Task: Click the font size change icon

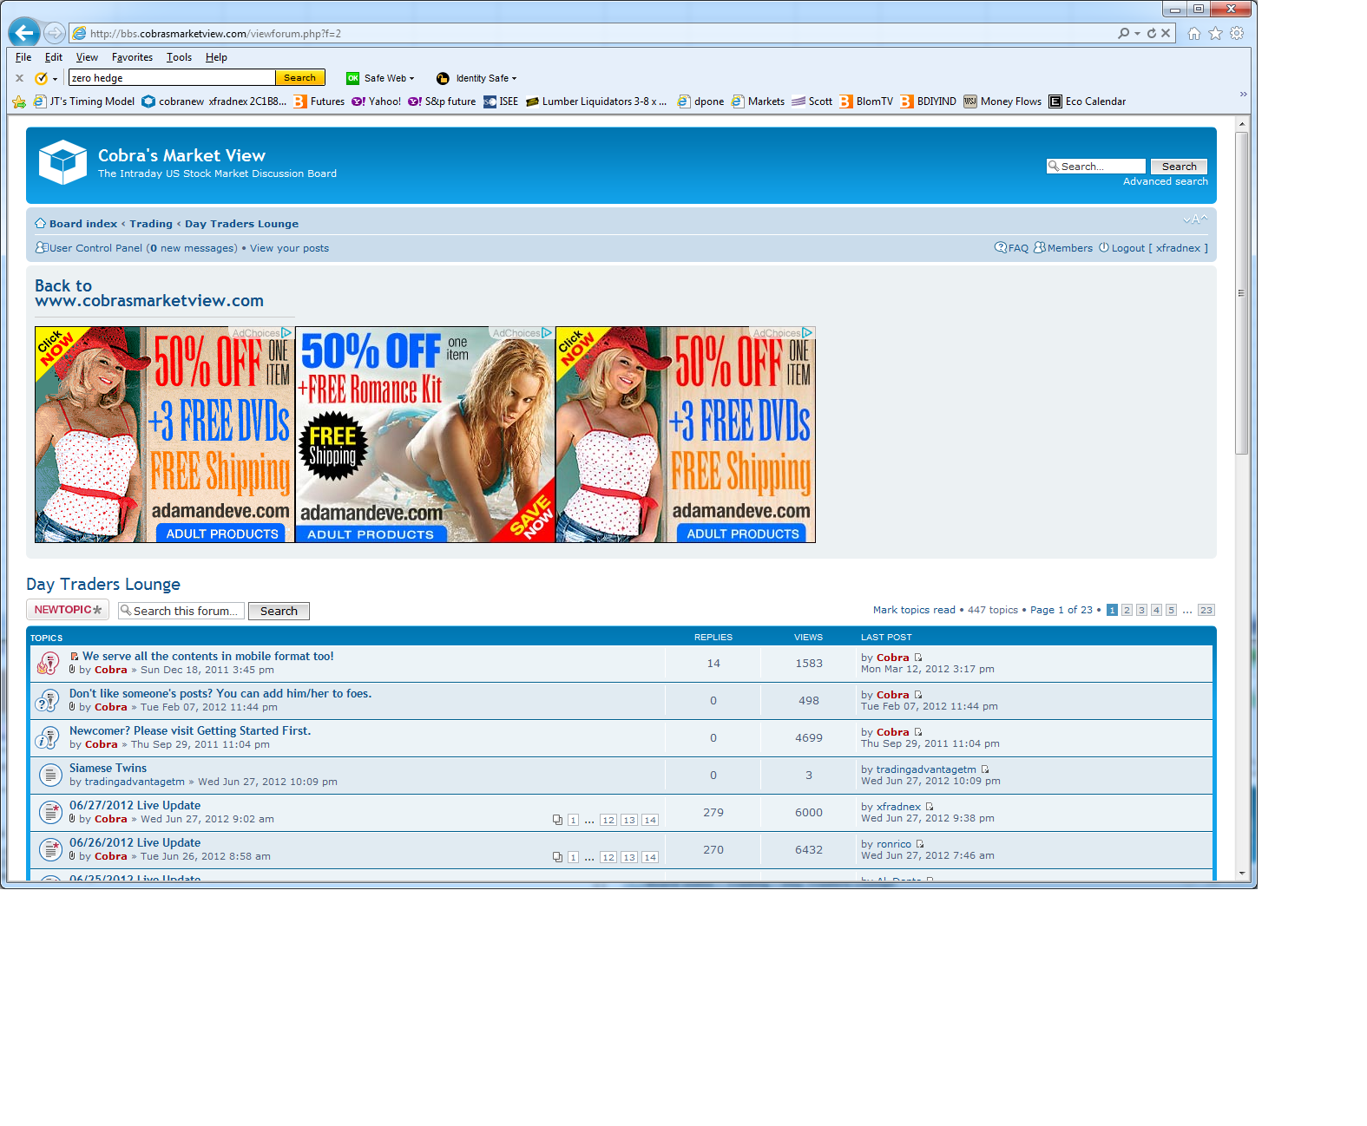Action: click(x=1195, y=219)
